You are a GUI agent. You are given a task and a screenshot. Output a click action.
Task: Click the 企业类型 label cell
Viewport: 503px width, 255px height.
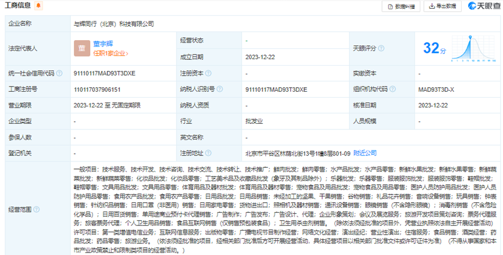38,121
